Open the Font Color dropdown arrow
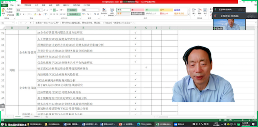The image size is (258, 127). [42, 14]
